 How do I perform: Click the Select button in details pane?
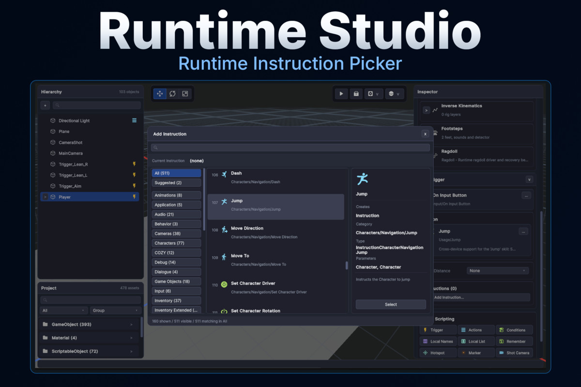391,304
